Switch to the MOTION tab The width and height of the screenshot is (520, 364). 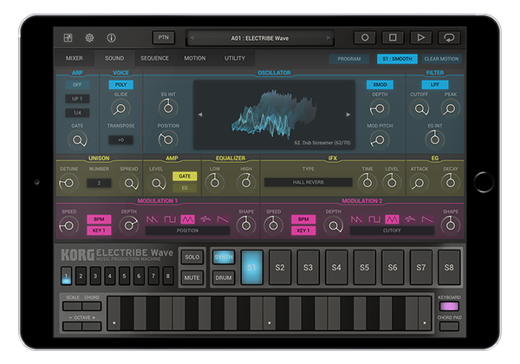pos(195,58)
